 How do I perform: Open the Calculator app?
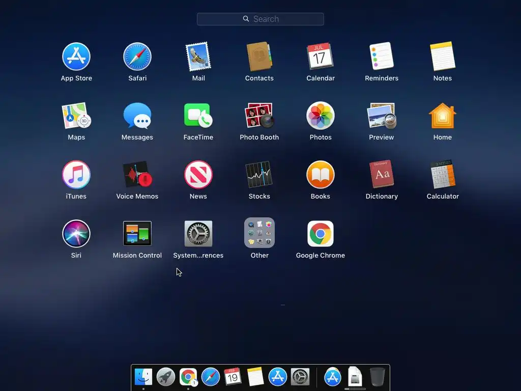pos(443,174)
